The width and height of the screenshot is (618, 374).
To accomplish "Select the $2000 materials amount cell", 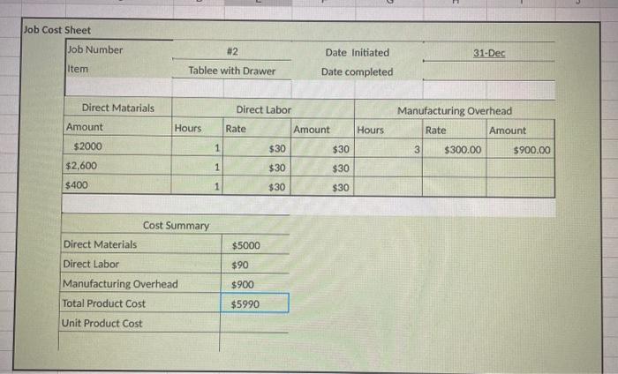I will tap(117, 146).
